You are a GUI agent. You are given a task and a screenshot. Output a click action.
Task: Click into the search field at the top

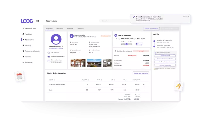[x=115, y=21]
